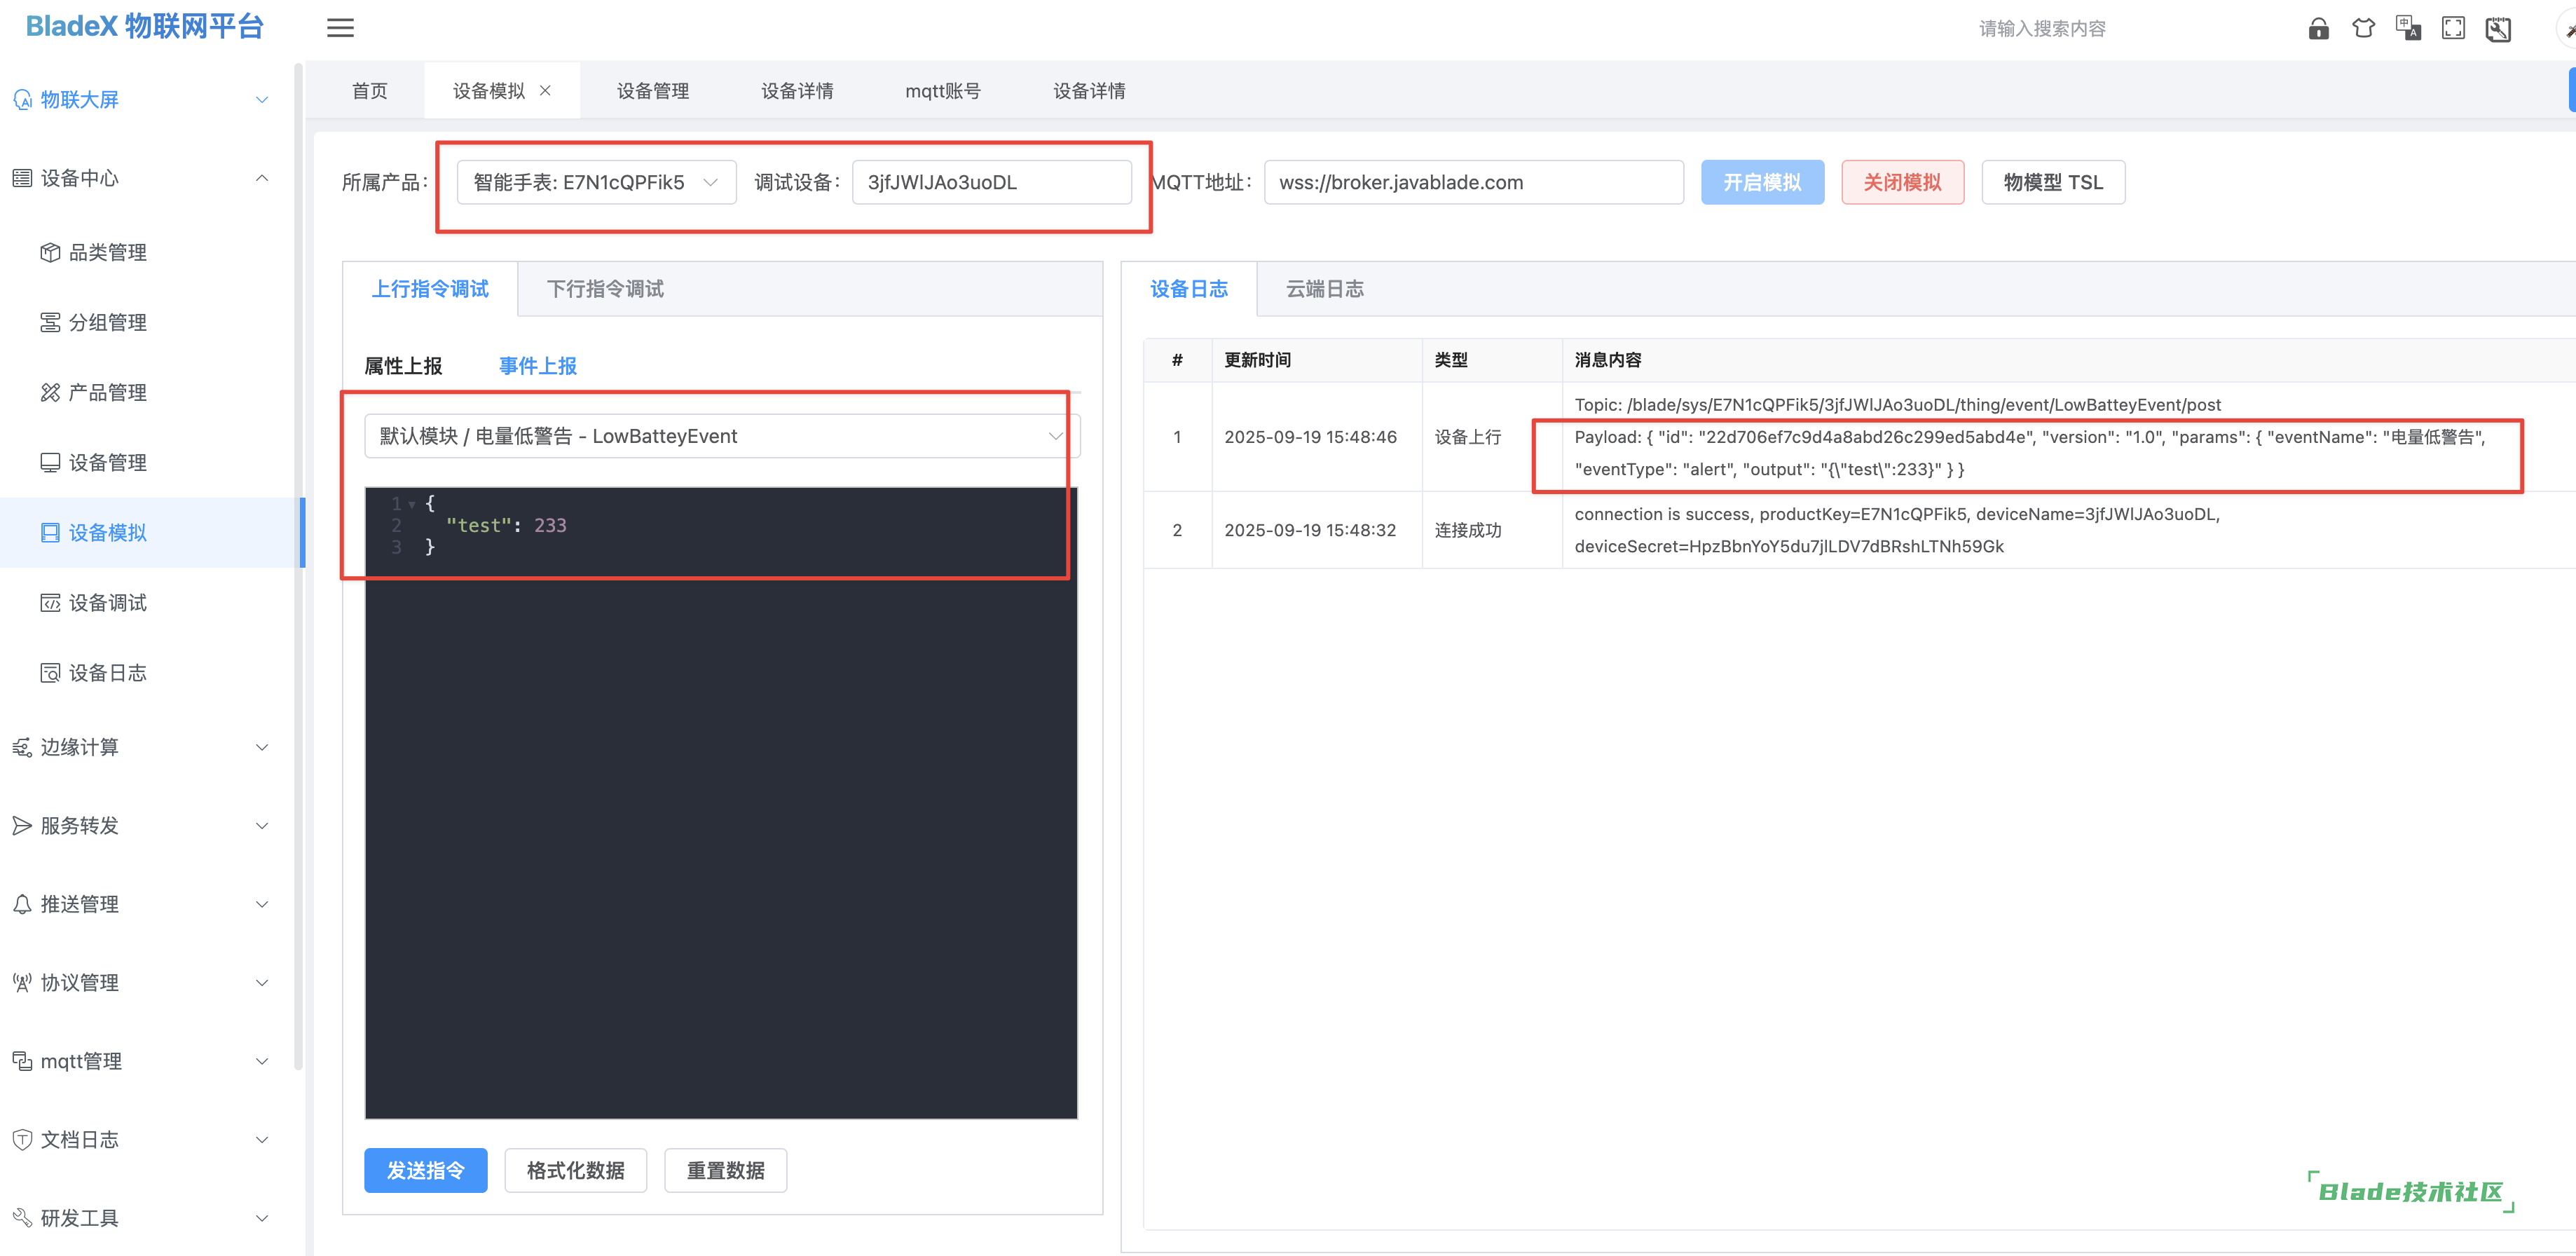Image resolution: width=2576 pixels, height=1256 pixels.
Task: Click log row timestamp 2025-09-19 15:48:46
Action: click(x=1310, y=437)
